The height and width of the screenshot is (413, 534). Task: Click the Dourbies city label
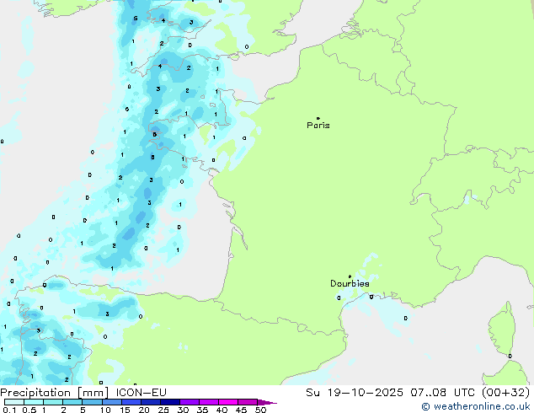point(350,283)
